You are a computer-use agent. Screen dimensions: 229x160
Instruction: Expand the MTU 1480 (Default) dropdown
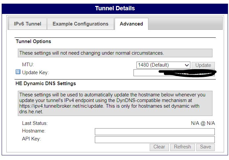[x=163, y=65]
